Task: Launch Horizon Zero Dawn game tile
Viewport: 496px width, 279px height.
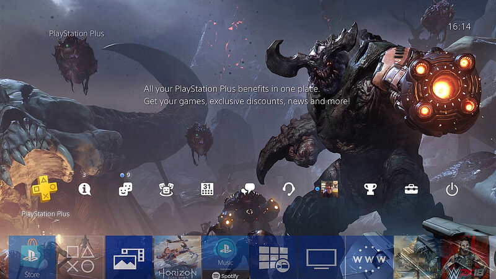Action: [177, 257]
